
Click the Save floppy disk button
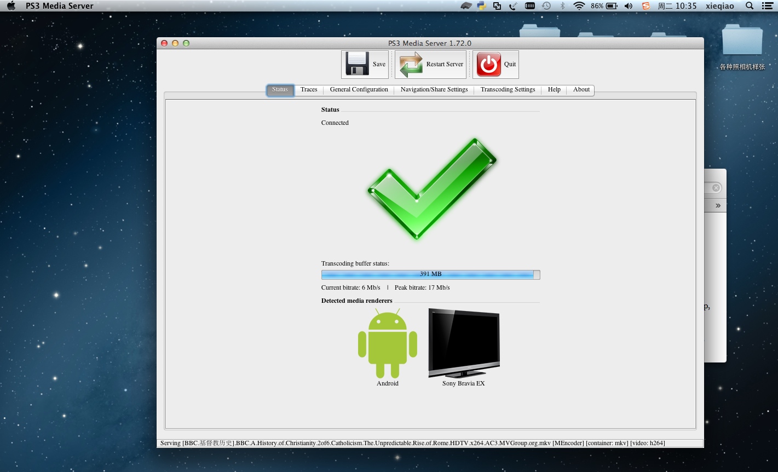(365, 65)
